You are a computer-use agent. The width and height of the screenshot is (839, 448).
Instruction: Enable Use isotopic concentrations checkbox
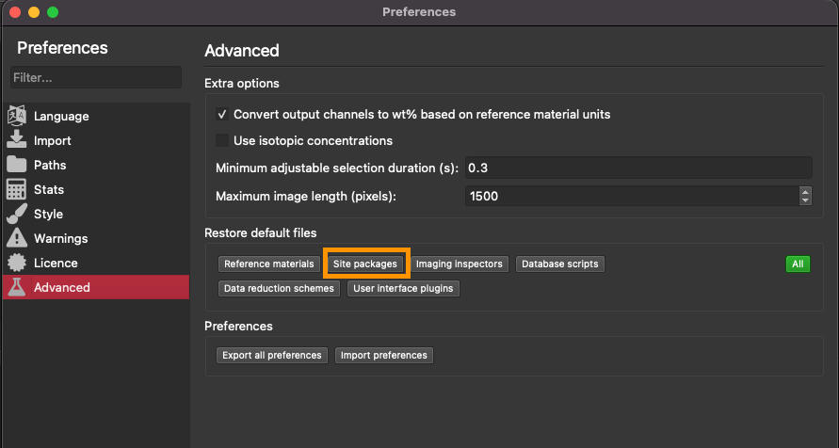(222, 141)
